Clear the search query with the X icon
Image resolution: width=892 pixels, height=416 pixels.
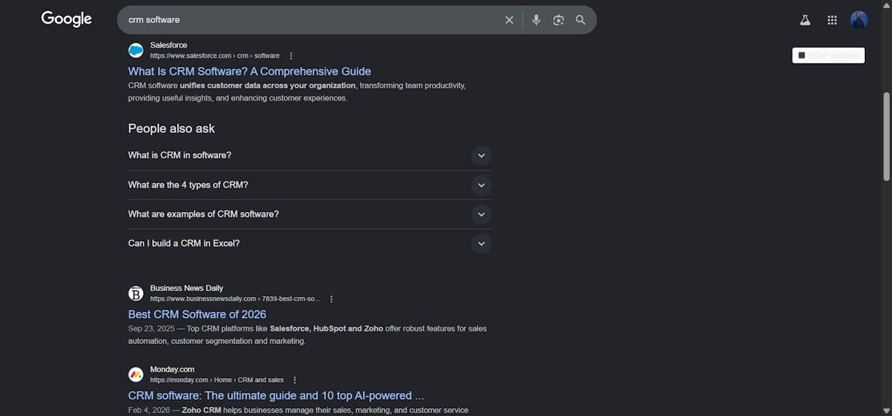(x=509, y=20)
